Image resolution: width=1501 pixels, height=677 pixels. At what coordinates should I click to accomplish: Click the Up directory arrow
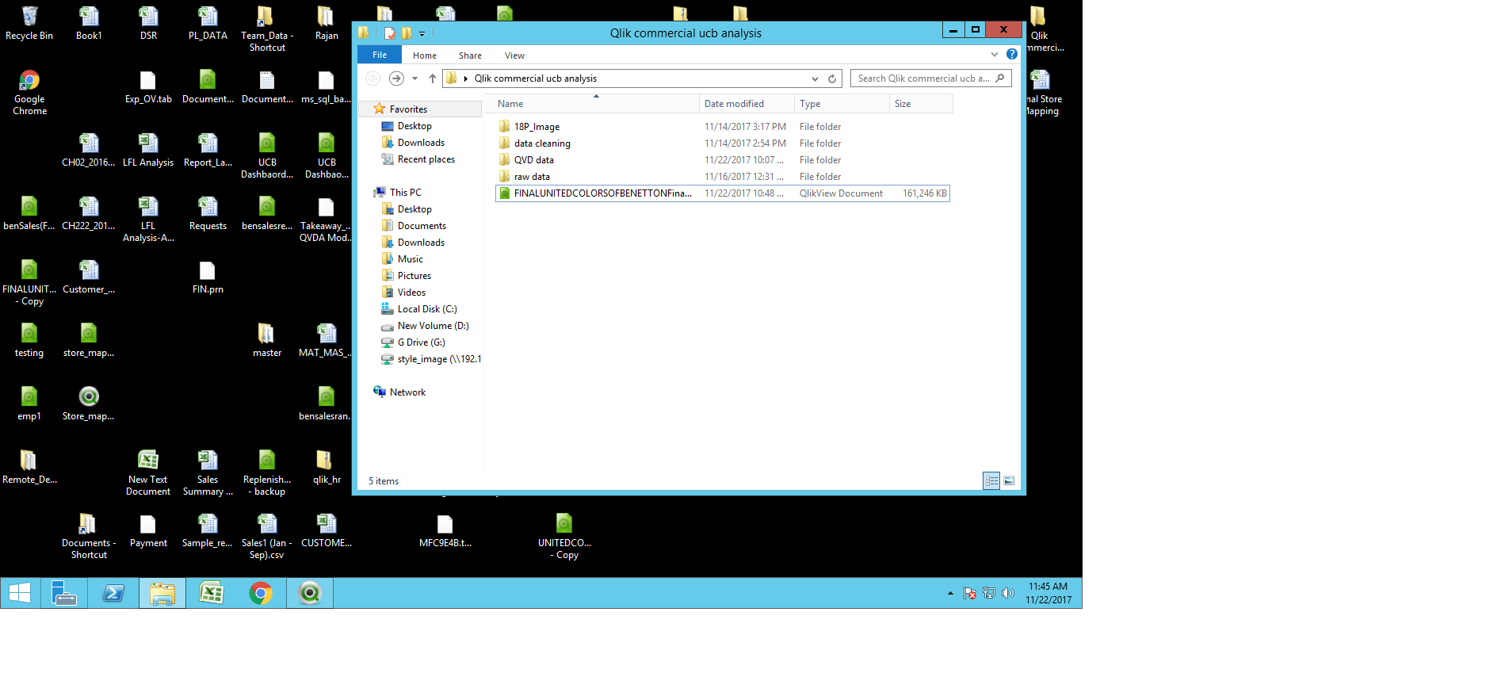click(432, 78)
